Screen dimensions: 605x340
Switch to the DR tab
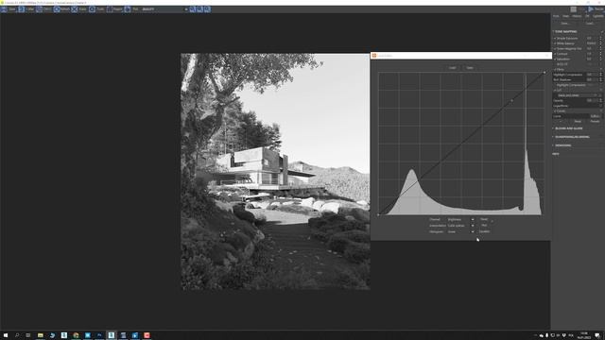(x=587, y=16)
